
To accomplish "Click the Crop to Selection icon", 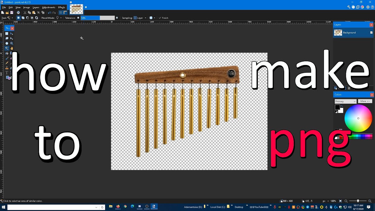I will [38, 13].
